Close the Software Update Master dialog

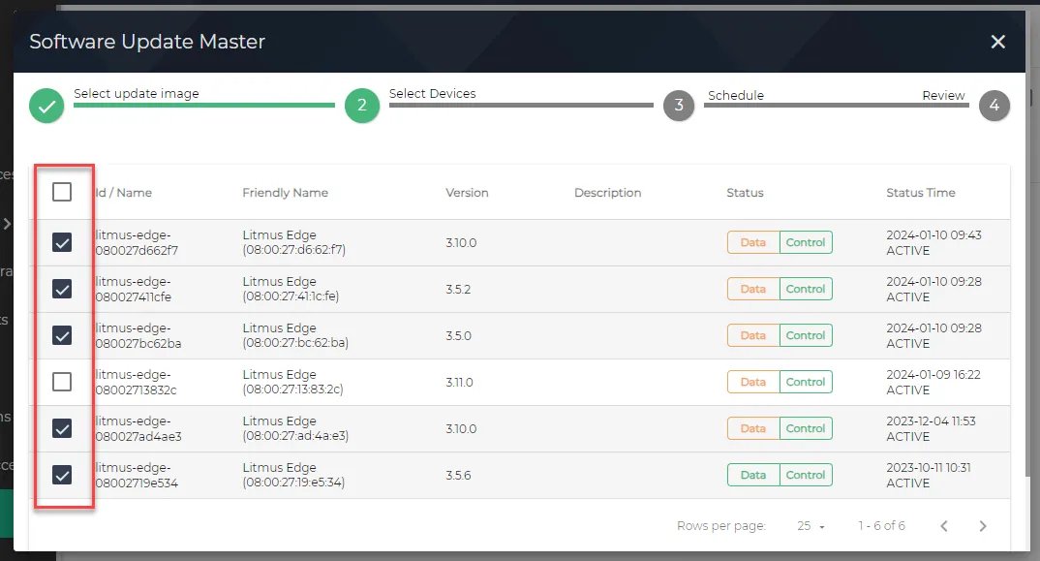pos(997,42)
